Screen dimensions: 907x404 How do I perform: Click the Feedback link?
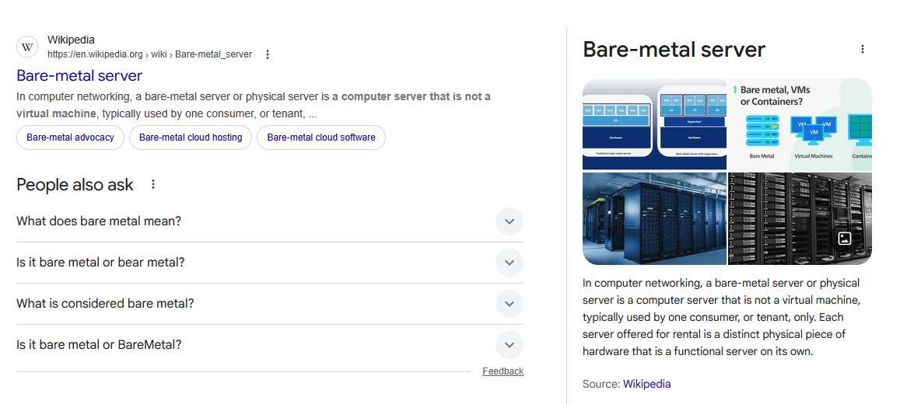coord(503,371)
